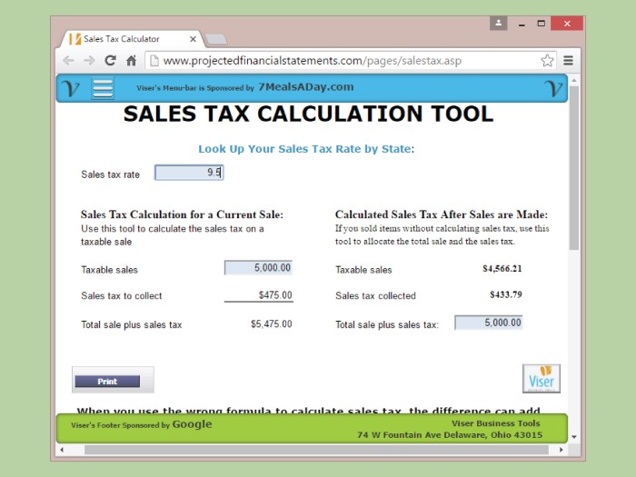Click the Print button
Image resolution: width=636 pixels, height=477 pixels.
point(107,382)
